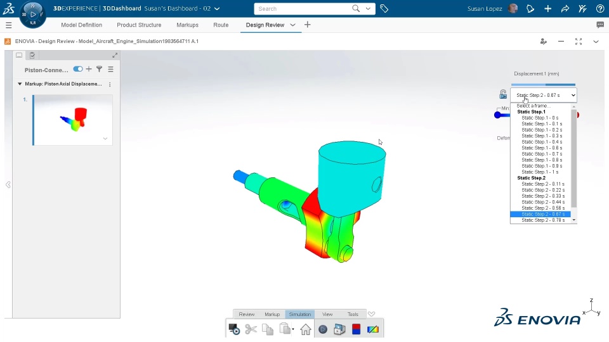The width and height of the screenshot is (609, 342).
Task: Switch to Product Structure tab
Action: [x=139, y=25]
